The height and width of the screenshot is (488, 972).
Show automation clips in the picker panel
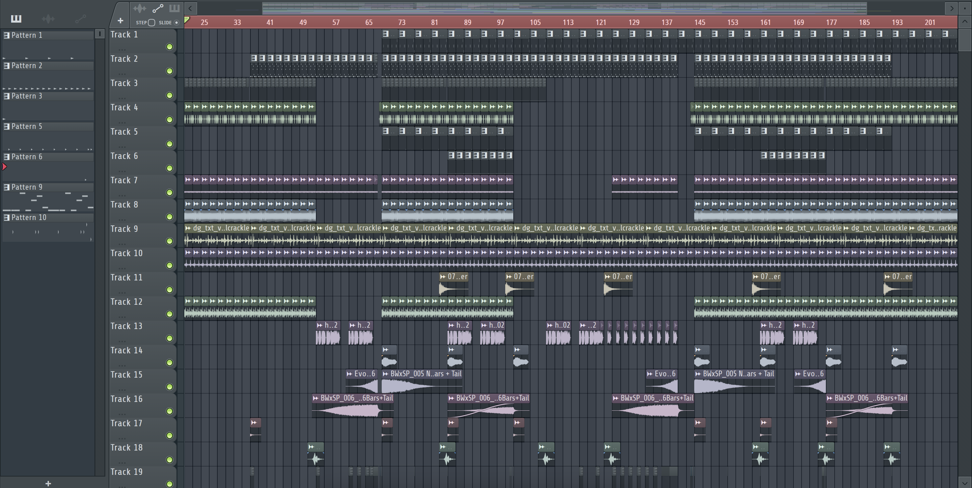click(80, 19)
